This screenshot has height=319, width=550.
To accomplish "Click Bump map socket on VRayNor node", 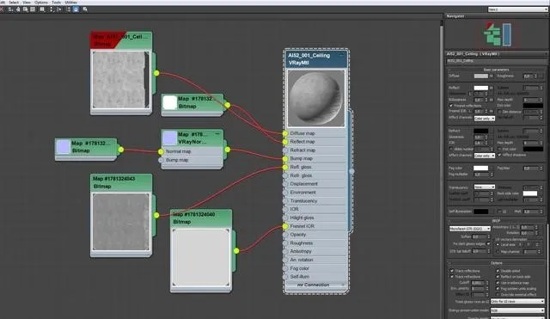I will click(x=161, y=160).
